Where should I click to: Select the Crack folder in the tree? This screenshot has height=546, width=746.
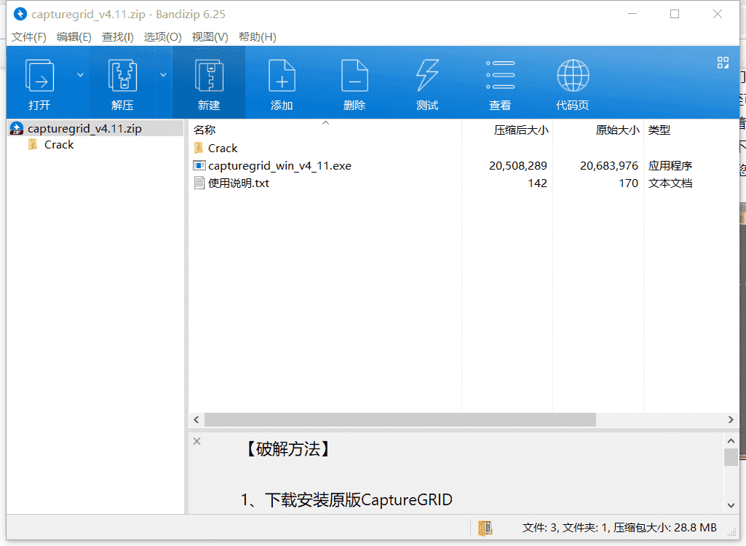[x=59, y=145]
